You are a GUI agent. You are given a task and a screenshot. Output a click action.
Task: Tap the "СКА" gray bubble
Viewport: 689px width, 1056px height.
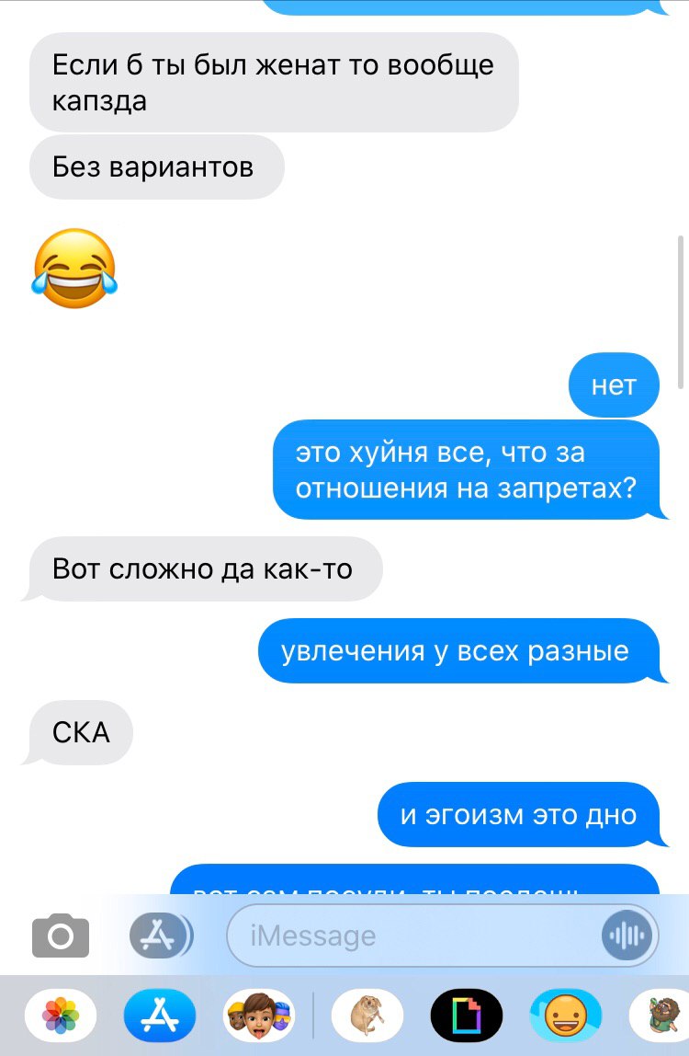pos(81,733)
